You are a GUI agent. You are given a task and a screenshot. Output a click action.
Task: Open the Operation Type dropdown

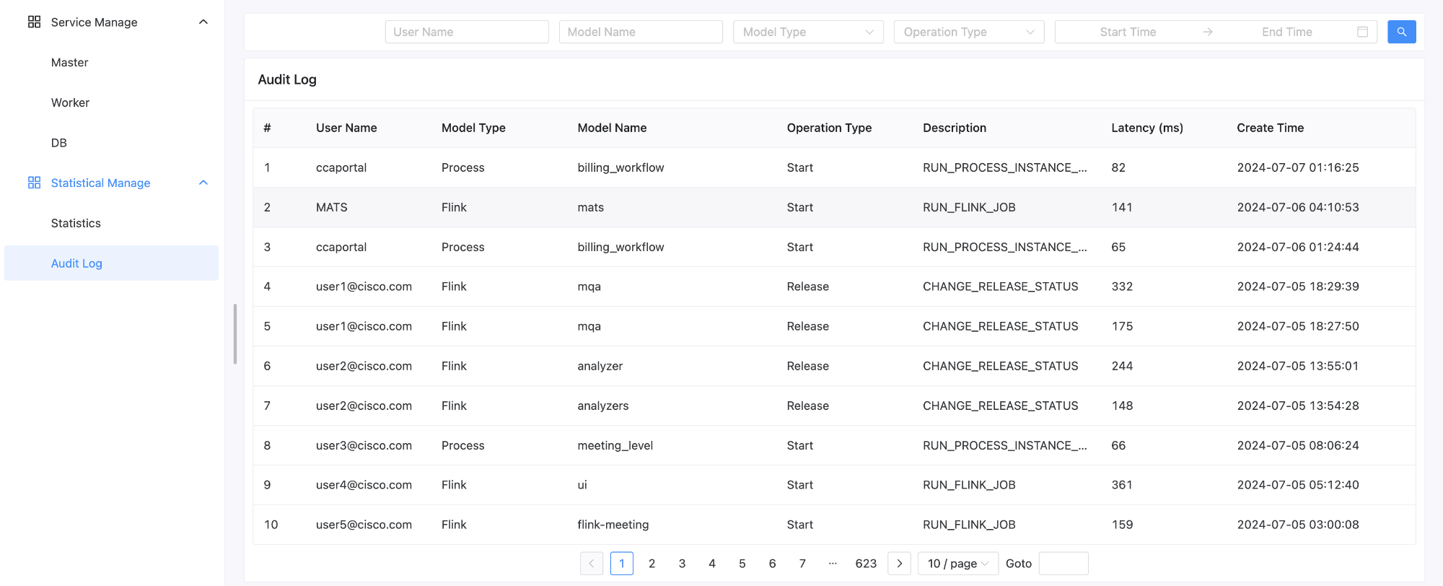(x=968, y=32)
